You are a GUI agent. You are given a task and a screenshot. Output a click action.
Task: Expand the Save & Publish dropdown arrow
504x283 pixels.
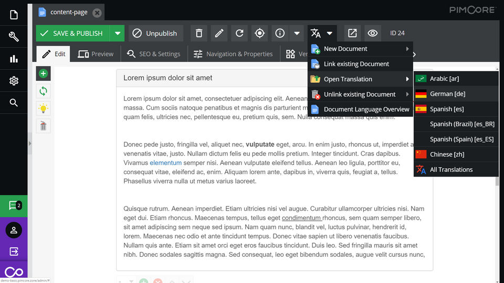tap(117, 33)
